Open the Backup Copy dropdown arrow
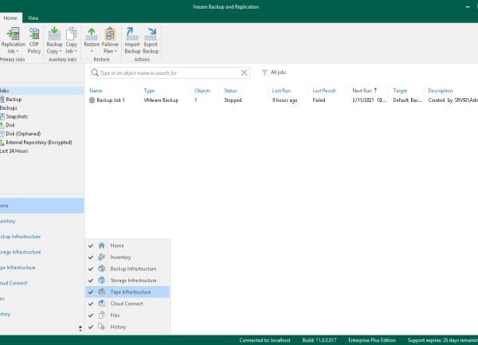 [61, 51]
